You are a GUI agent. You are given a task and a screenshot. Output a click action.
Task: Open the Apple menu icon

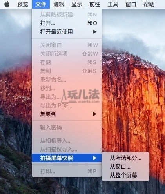(x=7, y=4)
